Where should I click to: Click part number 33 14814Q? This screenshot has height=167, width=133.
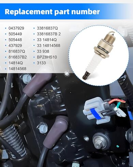tap(47, 40)
